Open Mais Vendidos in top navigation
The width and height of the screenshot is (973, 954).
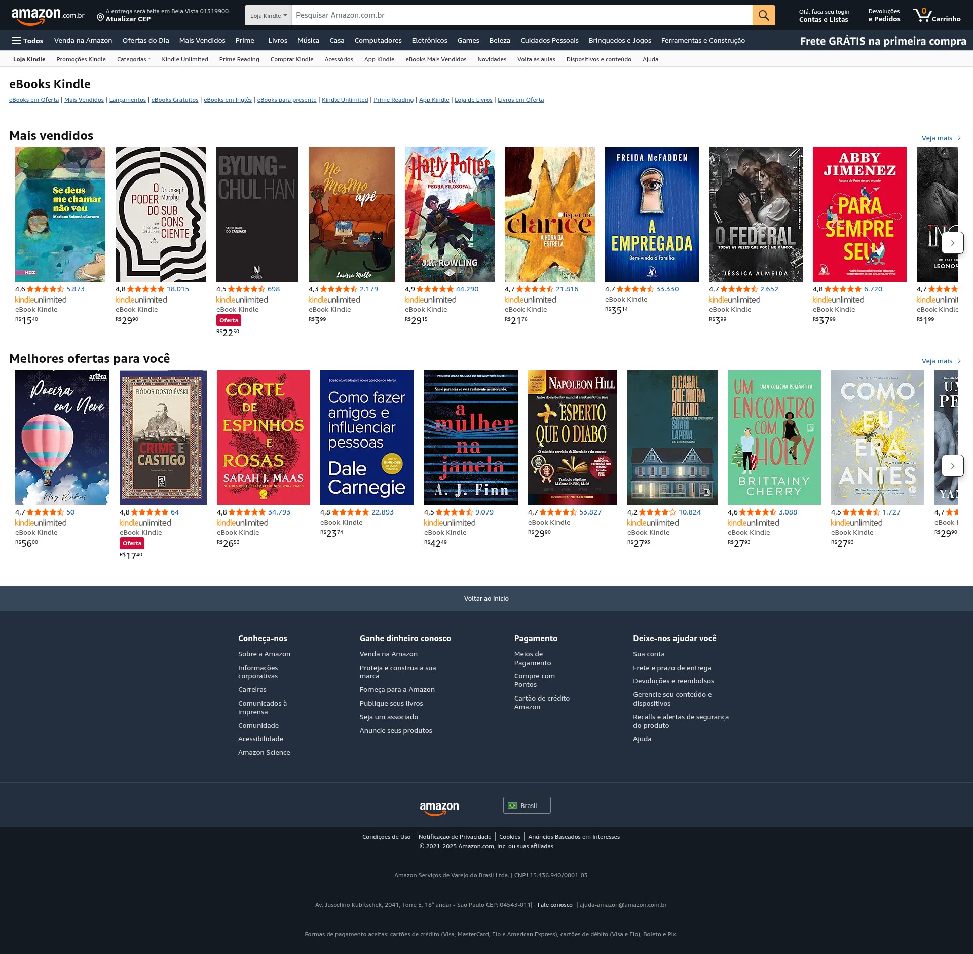click(x=202, y=41)
